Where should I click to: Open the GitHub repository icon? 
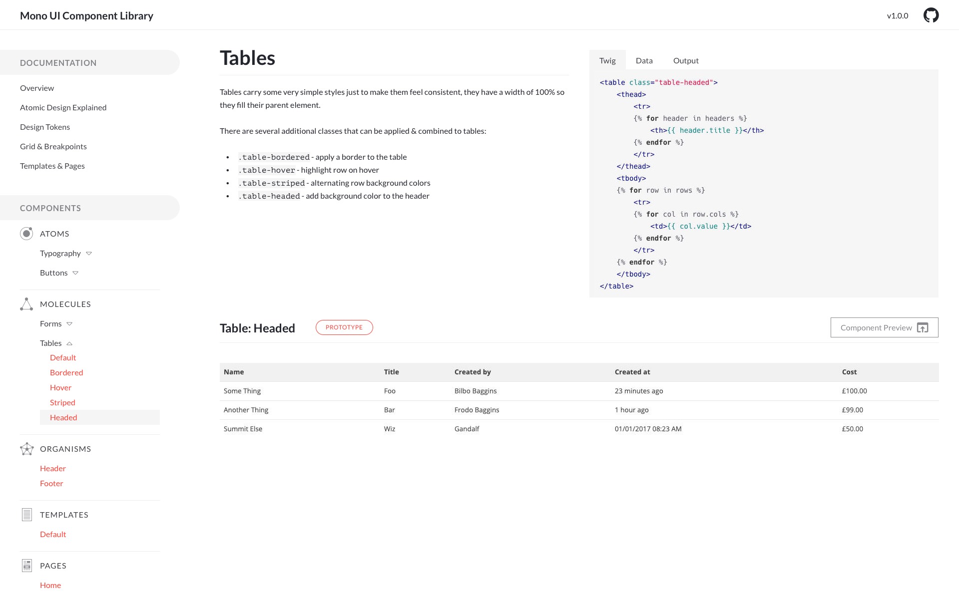coord(931,15)
